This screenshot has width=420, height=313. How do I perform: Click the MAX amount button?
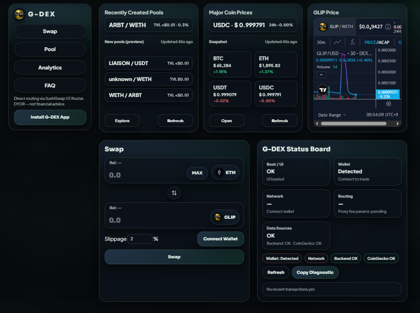click(x=197, y=173)
